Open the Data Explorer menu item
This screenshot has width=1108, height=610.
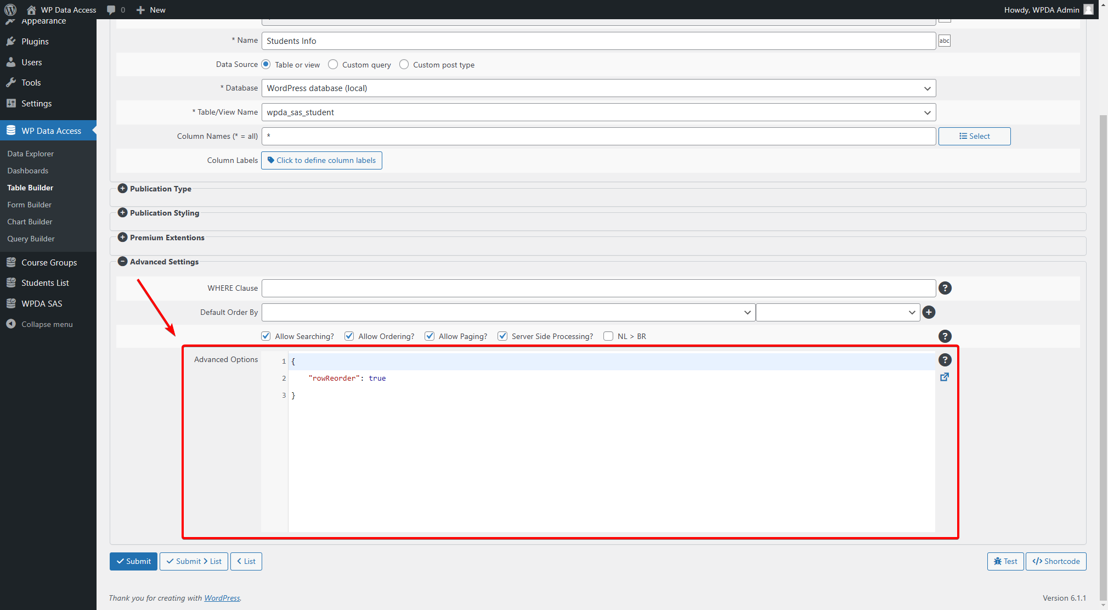click(x=31, y=153)
